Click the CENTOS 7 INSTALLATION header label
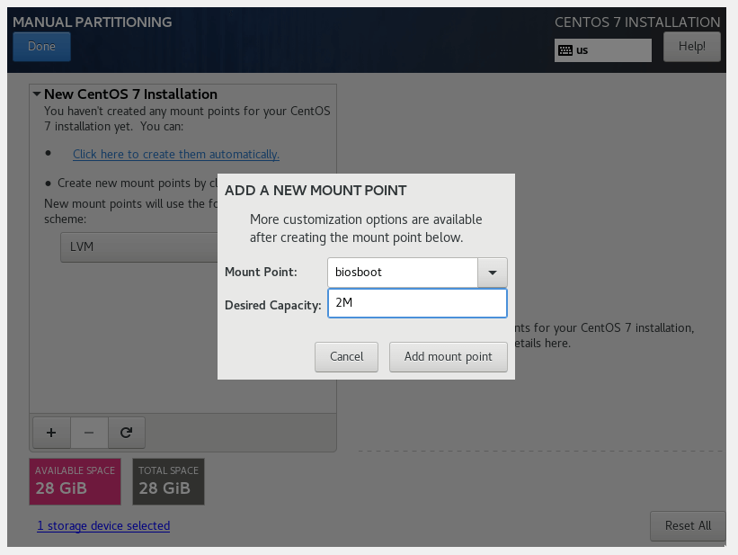Screen dimensions: 738x555 pos(637,22)
